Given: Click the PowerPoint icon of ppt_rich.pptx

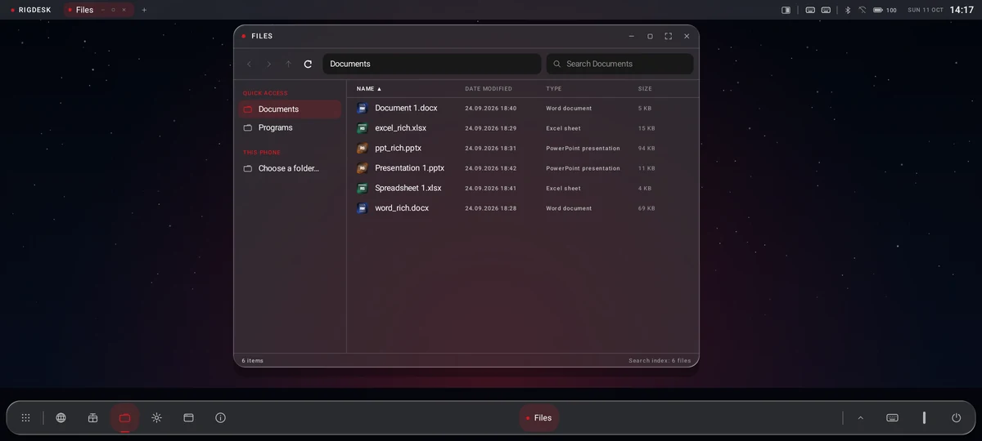Looking at the screenshot, I should pos(362,148).
